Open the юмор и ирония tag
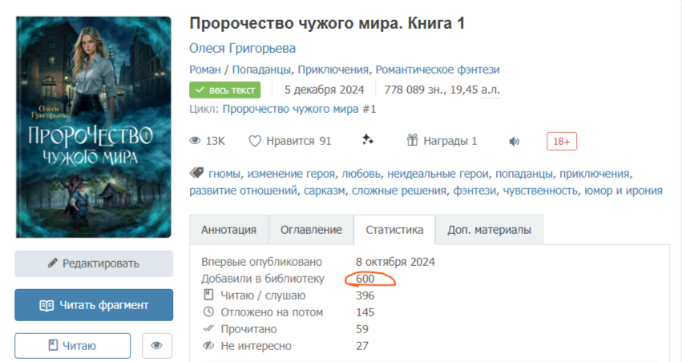 coord(623,191)
